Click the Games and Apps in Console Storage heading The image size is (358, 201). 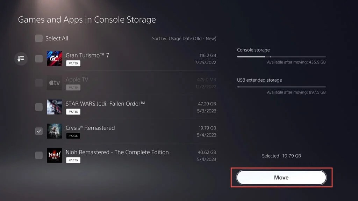(x=87, y=20)
